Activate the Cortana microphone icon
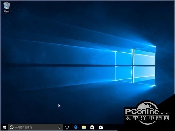 click(x=59, y=127)
